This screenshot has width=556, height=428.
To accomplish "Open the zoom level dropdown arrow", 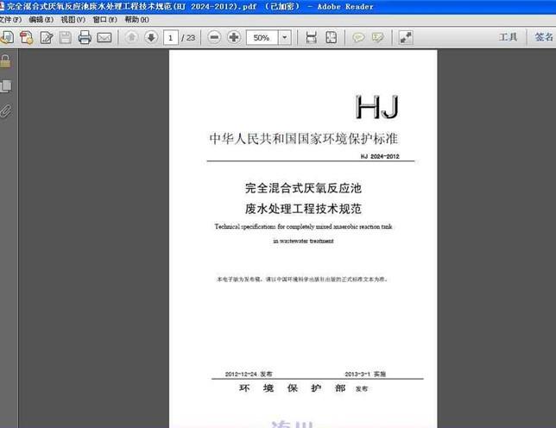I will [x=285, y=38].
